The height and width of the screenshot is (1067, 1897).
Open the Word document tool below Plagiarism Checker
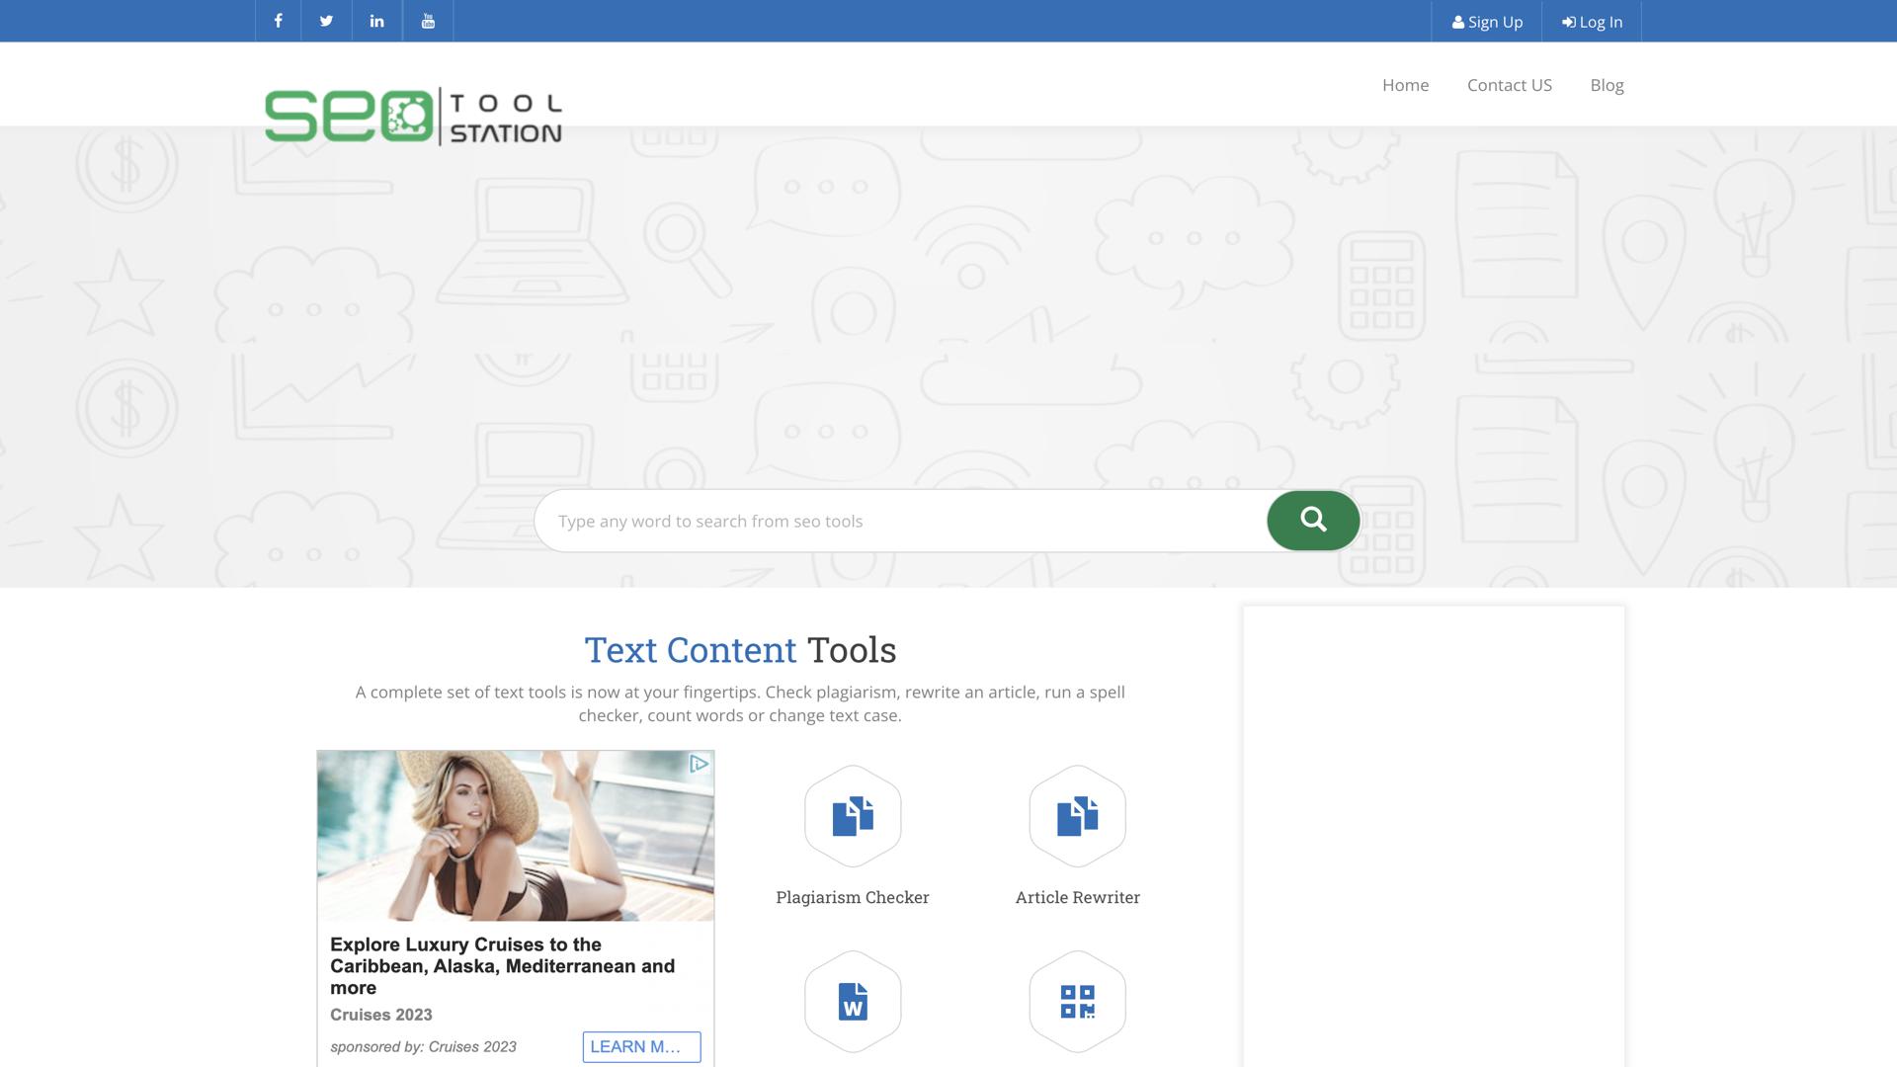(x=853, y=1001)
